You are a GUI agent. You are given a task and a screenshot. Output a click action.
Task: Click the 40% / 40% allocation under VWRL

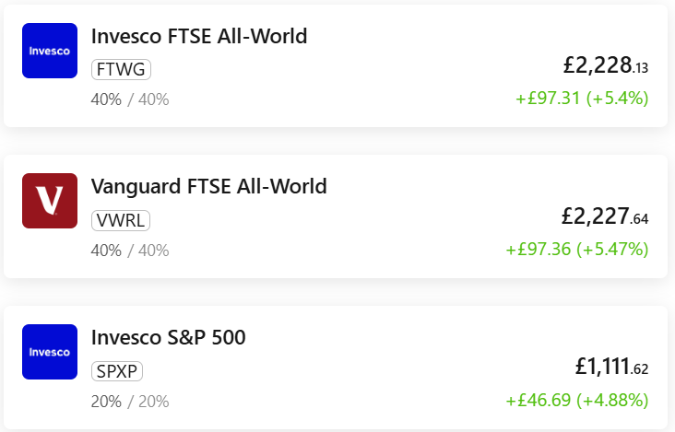[x=130, y=251]
